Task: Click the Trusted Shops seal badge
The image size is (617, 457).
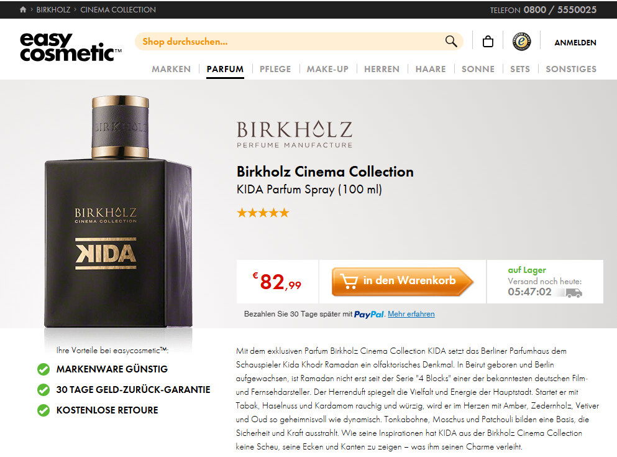Action: click(x=521, y=41)
